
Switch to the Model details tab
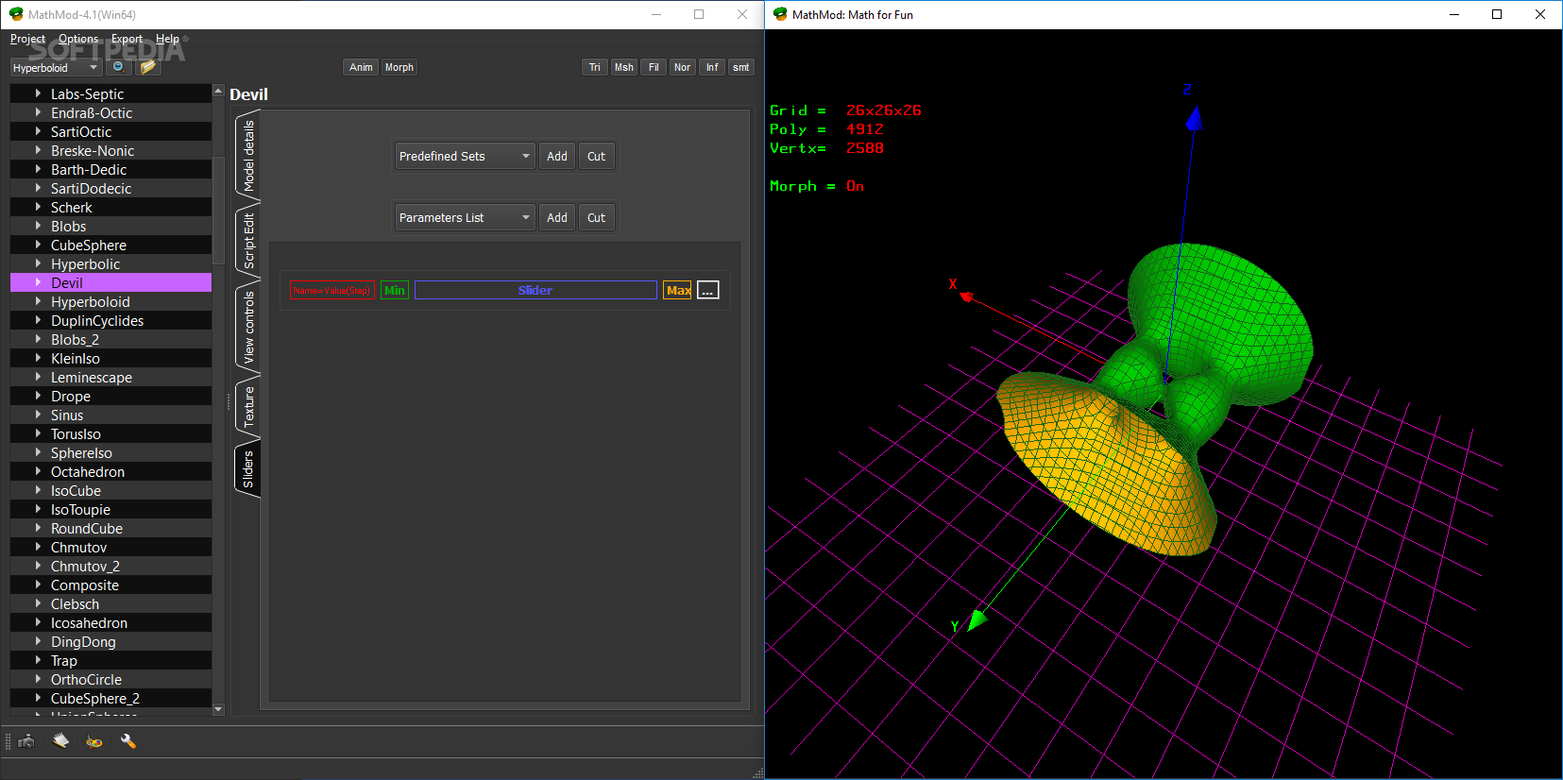pyautogui.click(x=248, y=156)
